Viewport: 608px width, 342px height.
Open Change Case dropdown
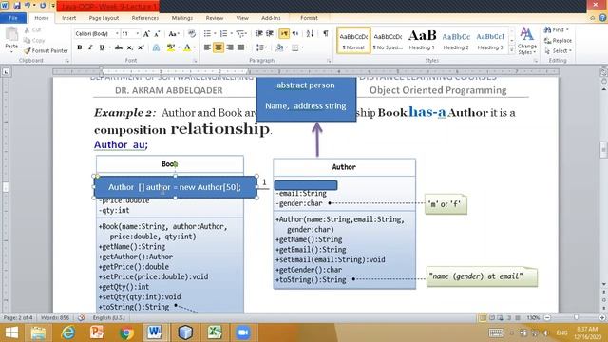pos(173,34)
